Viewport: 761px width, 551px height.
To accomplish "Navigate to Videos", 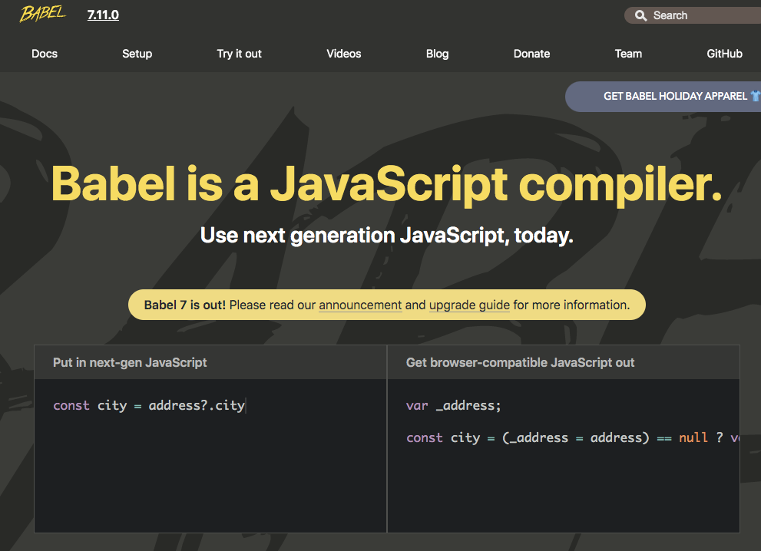I will [x=343, y=54].
